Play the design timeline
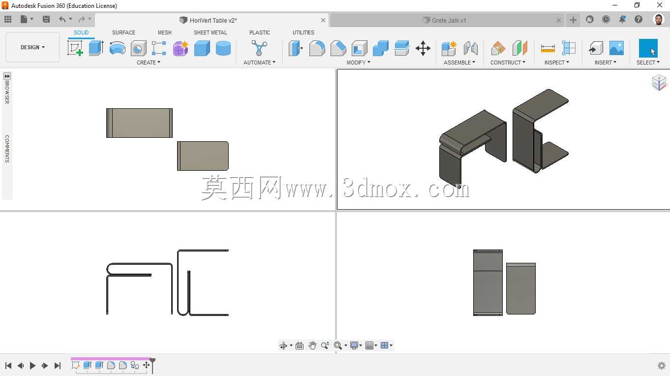This screenshot has width=670, height=376. pyautogui.click(x=33, y=366)
